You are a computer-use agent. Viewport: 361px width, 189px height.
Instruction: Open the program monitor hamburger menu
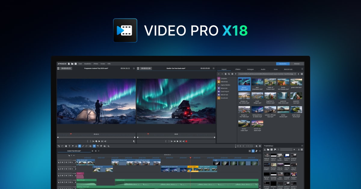click(58, 68)
